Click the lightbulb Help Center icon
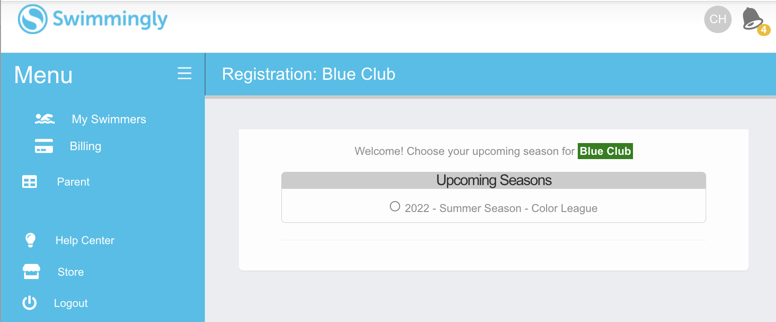The height and width of the screenshot is (322, 776). (x=30, y=240)
